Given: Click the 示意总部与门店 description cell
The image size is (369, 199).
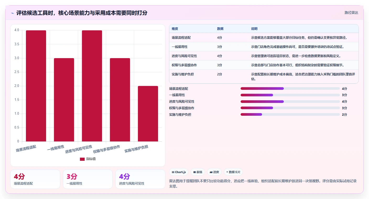Looking at the screenshot, I should coord(297,65).
